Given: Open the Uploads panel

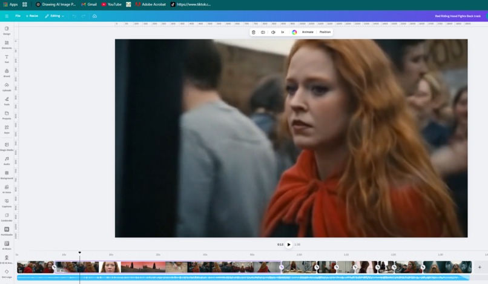Looking at the screenshot, I should click(7, 87).
